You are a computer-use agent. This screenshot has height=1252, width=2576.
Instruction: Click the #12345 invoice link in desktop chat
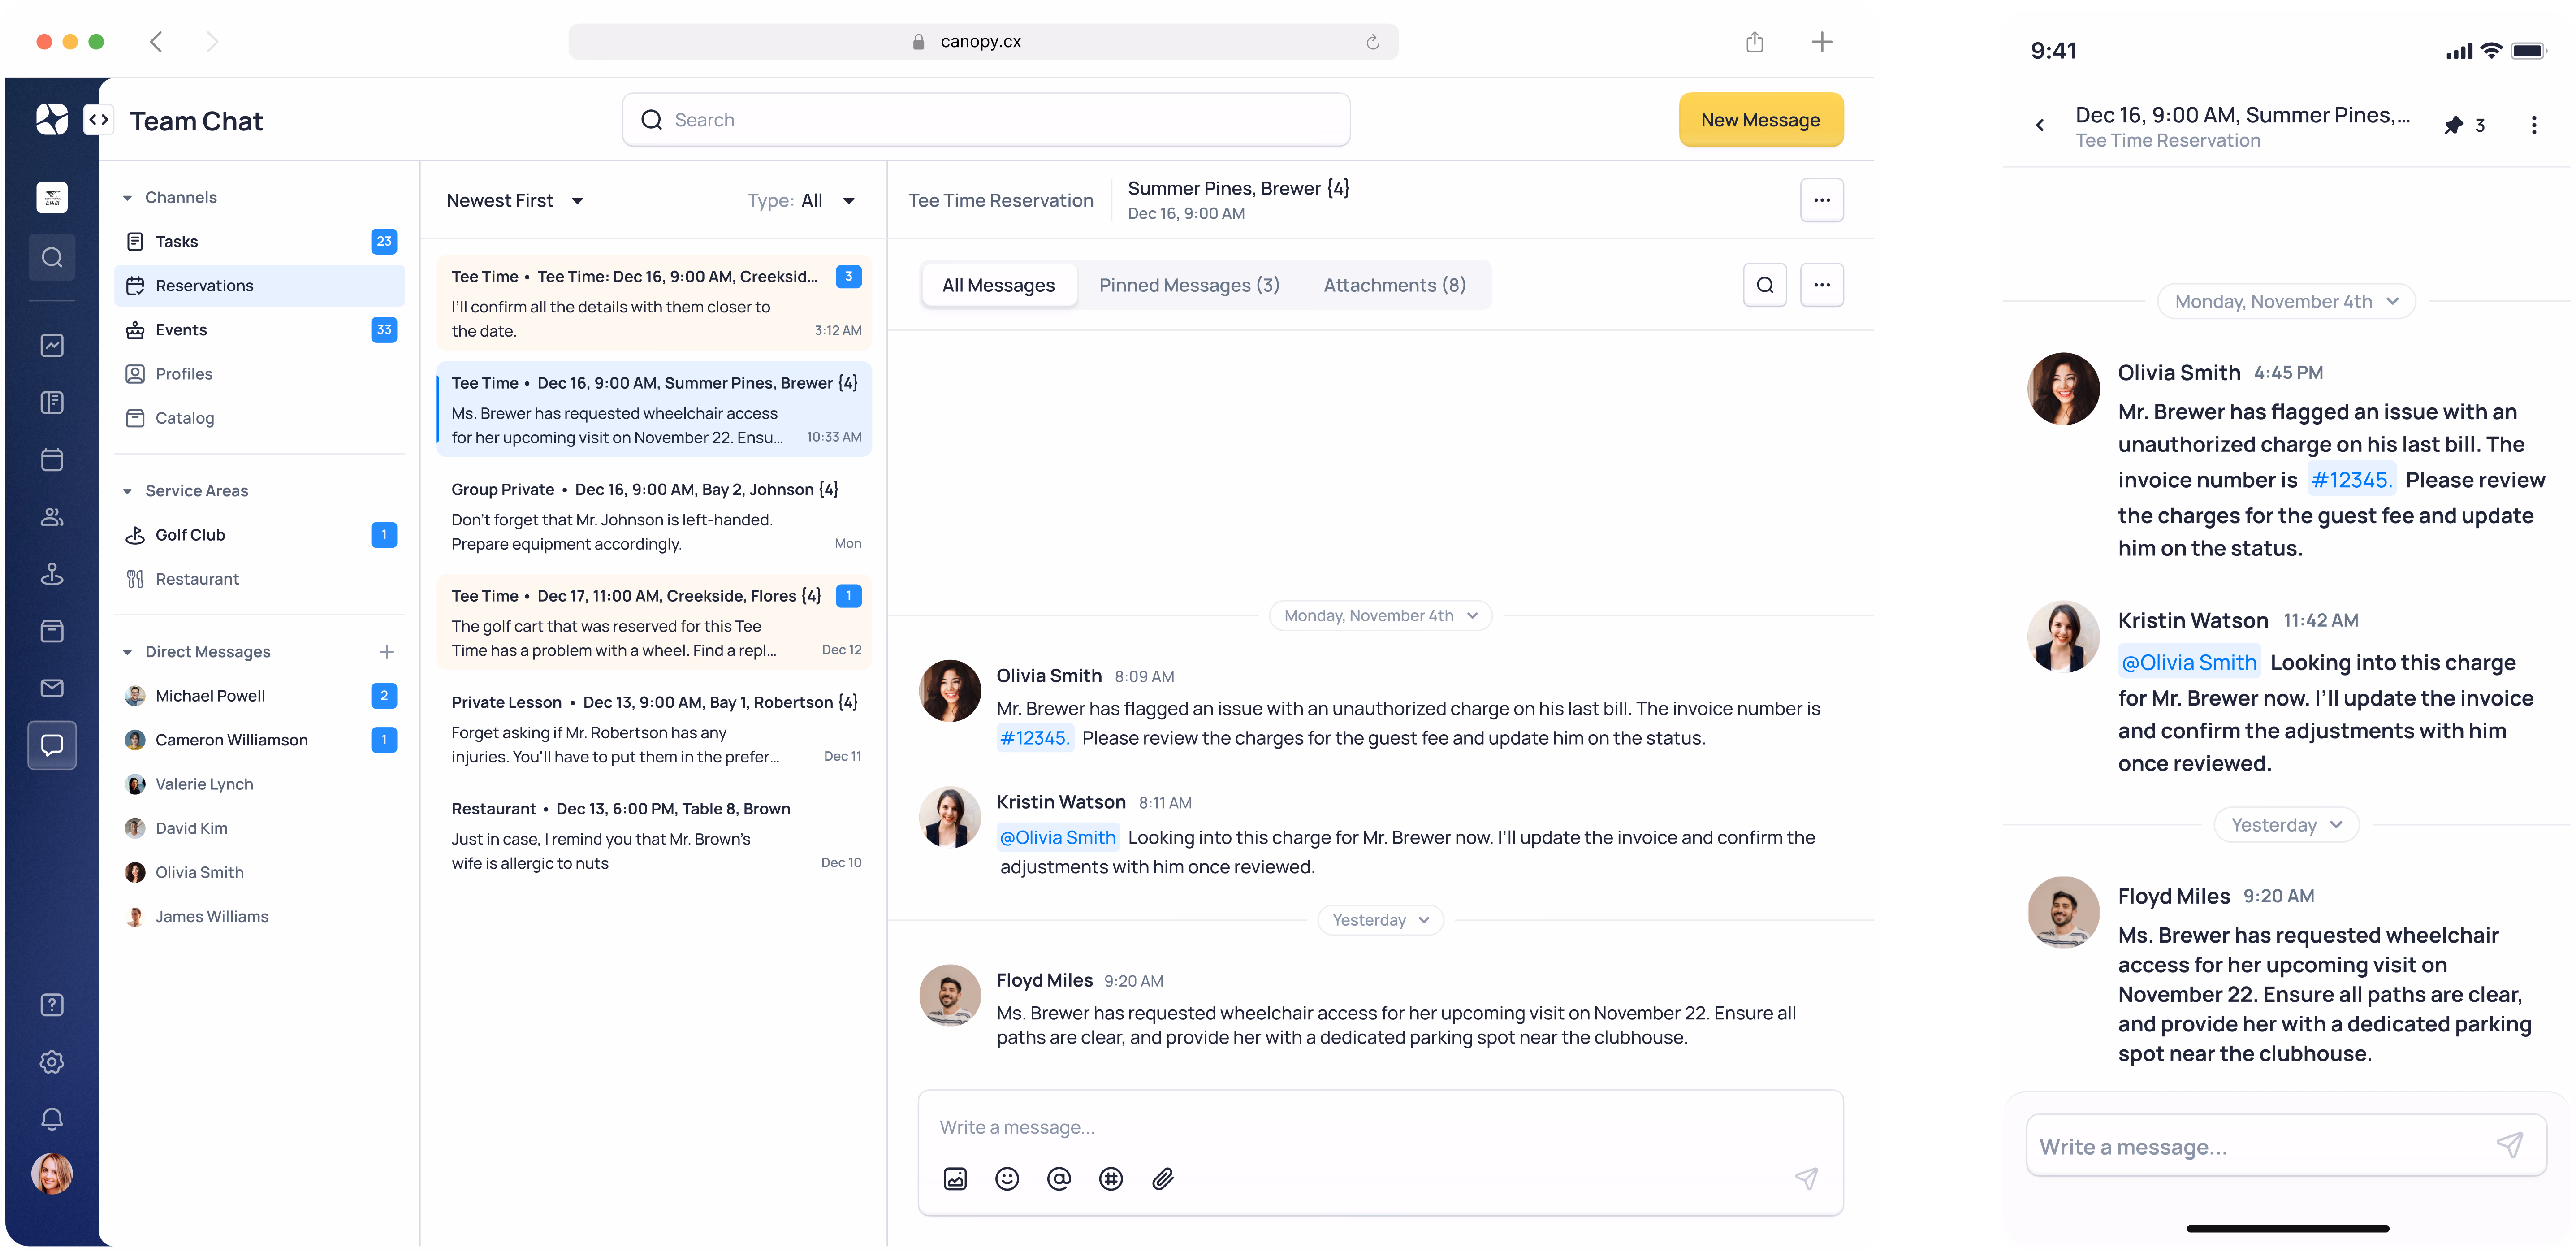1034,738
